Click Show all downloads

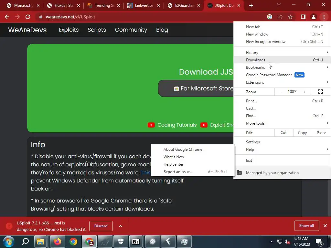(x=306, y=226)
